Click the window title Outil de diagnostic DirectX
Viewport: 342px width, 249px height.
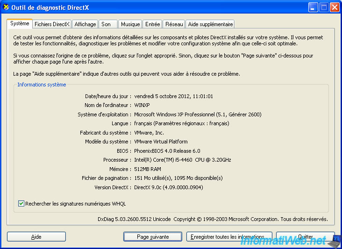tap(50, 7)
